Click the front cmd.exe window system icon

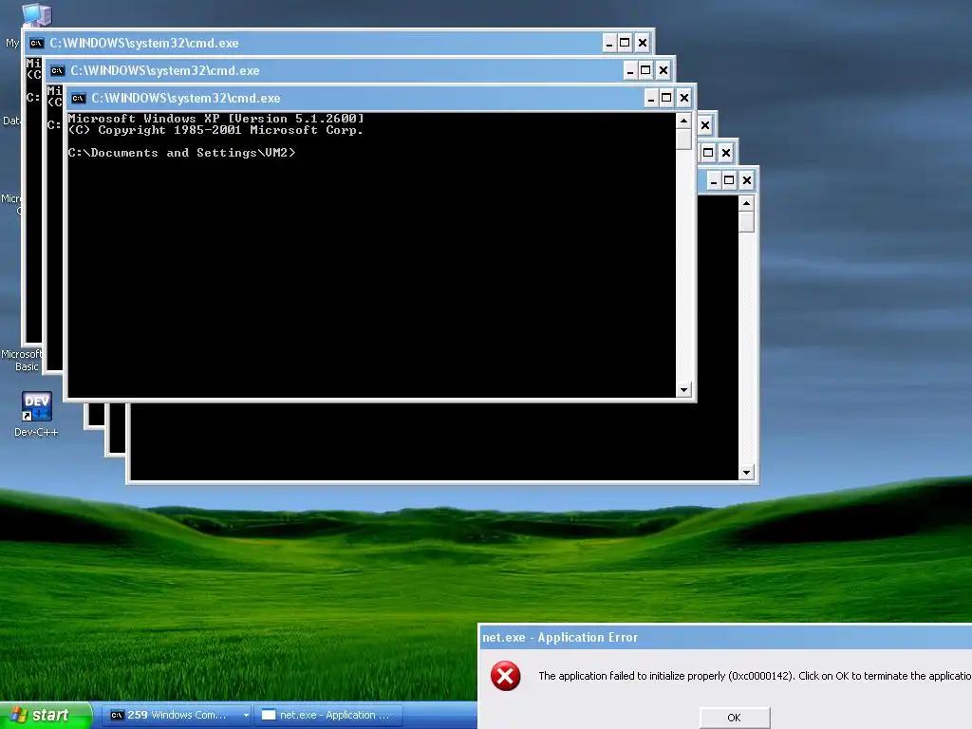click(x=78, y=98)
